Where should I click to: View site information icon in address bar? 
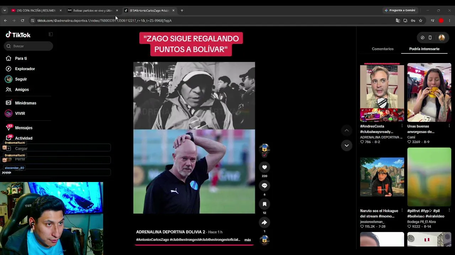tap(33, 21)
